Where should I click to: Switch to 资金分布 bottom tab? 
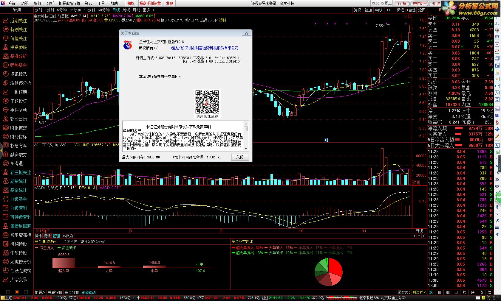(72, 292)
